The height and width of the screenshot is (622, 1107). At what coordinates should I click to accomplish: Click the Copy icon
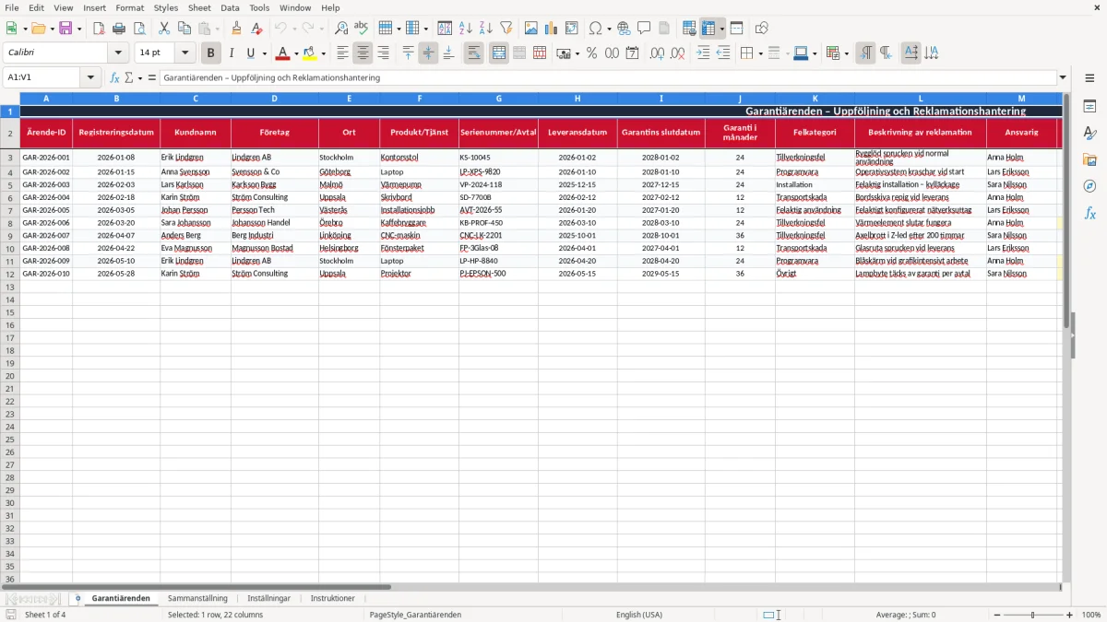184,29
